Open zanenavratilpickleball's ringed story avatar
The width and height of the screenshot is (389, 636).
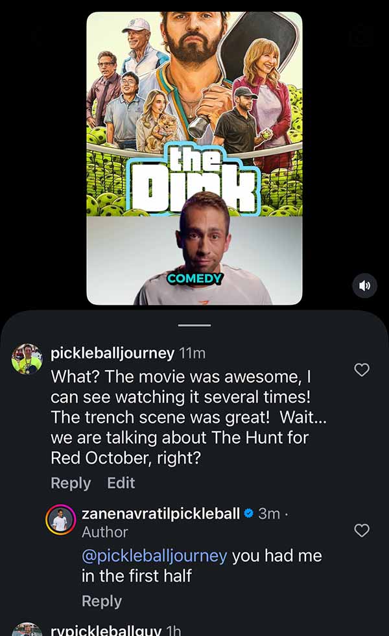60,519
